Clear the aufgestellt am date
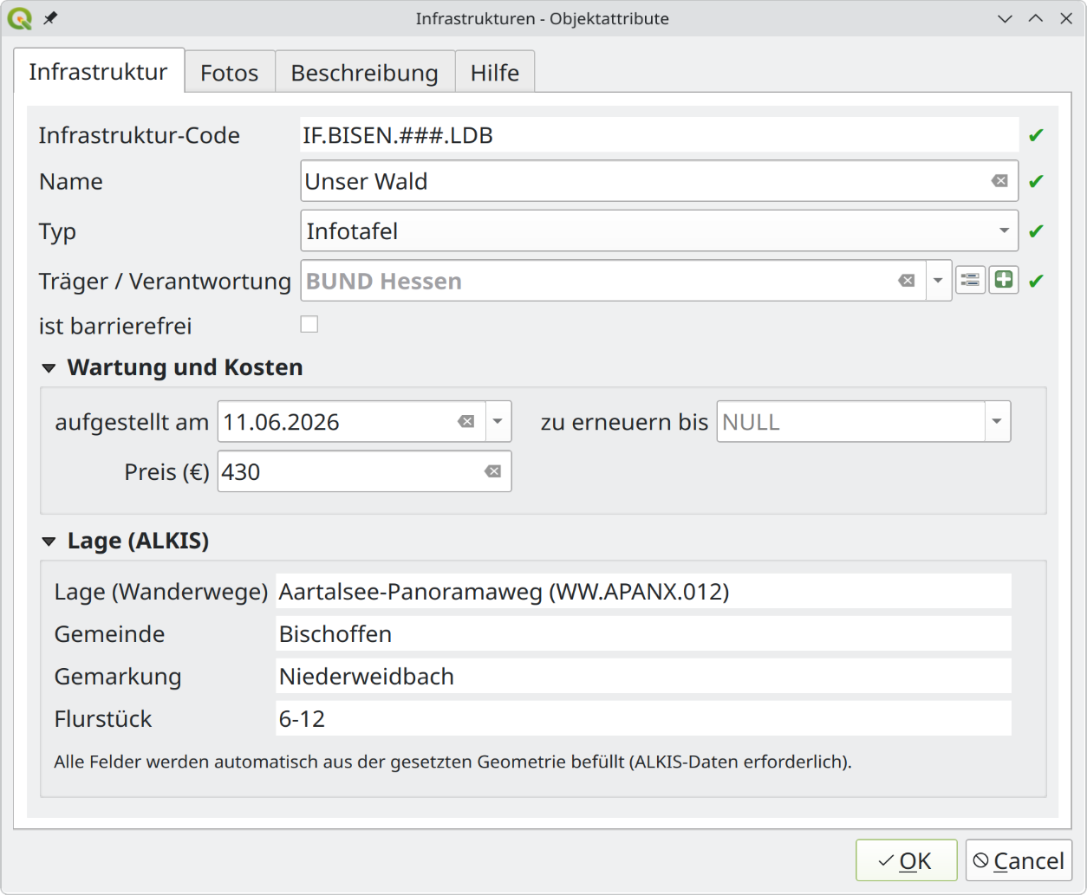This screenshot has height=895, width=1087. (x=466, y=422)
